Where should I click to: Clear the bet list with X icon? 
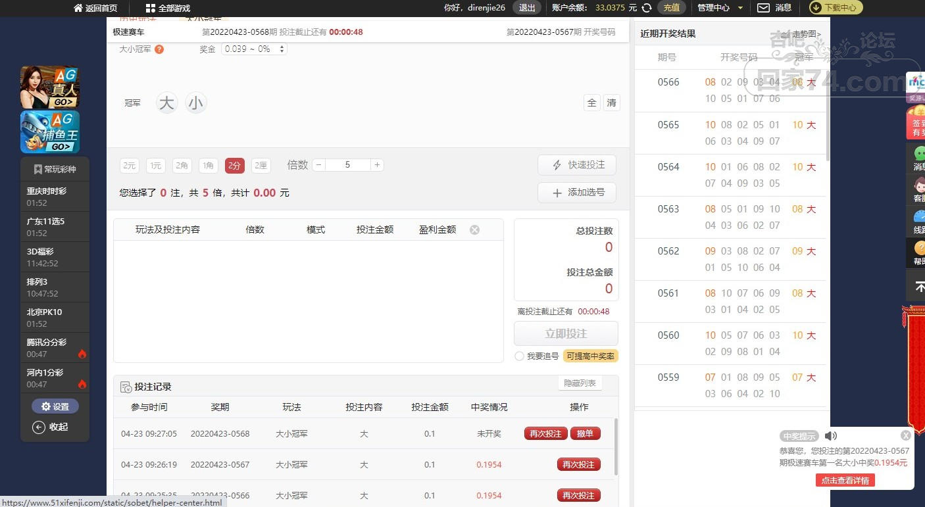pos(474,229)
